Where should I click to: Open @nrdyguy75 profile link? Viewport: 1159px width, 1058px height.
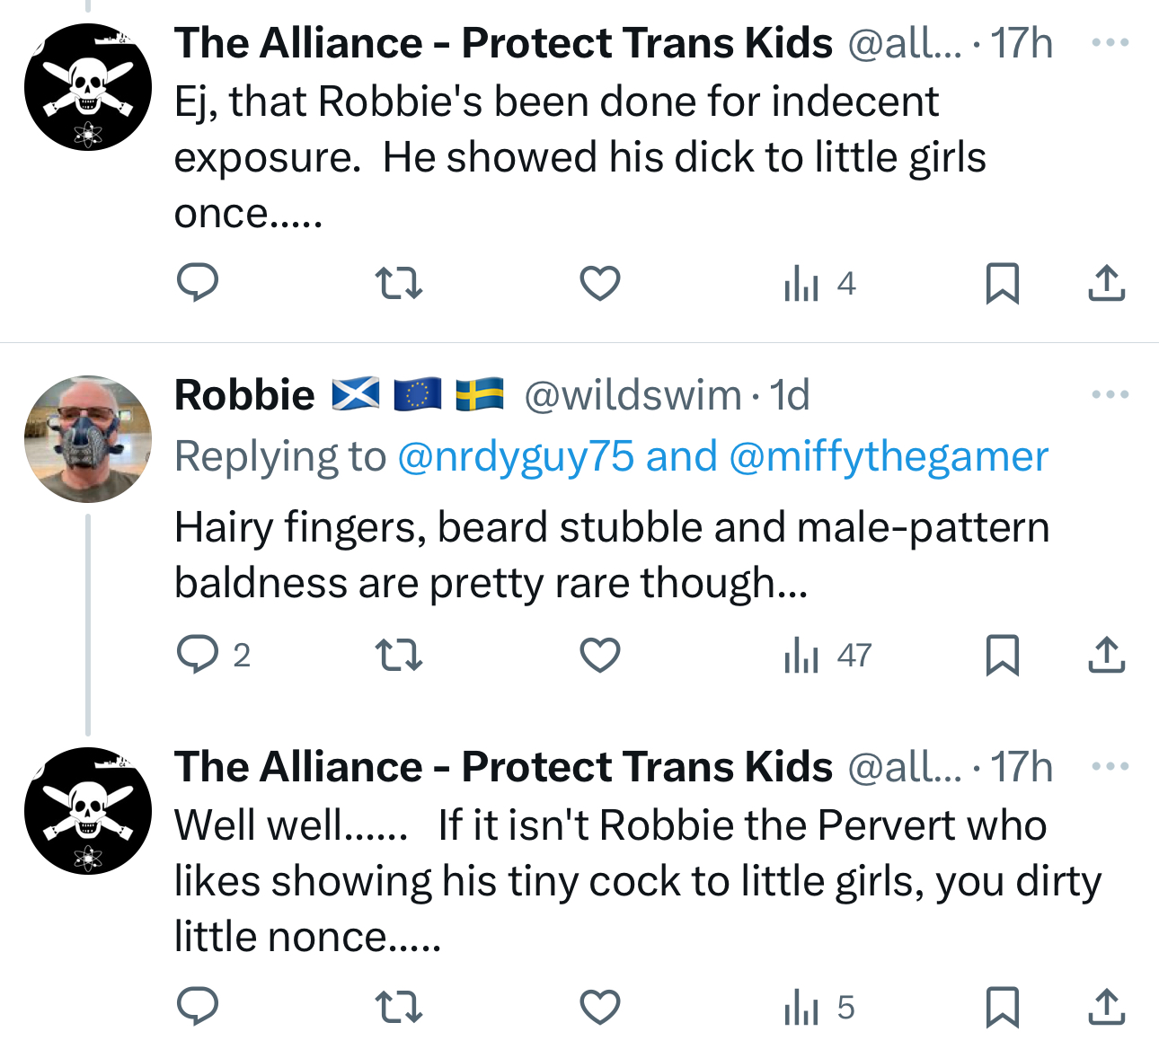515,456
